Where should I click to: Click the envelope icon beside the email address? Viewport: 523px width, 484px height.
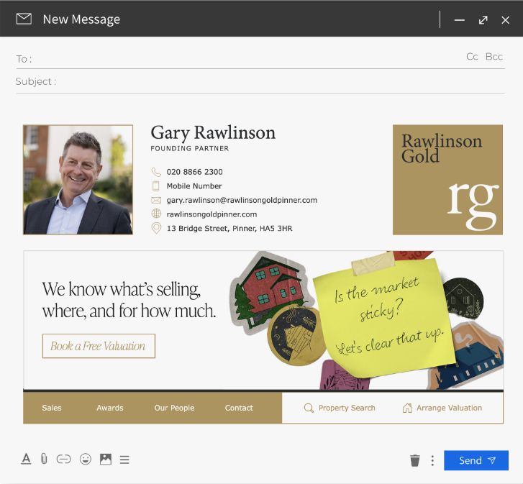[156, 200]
